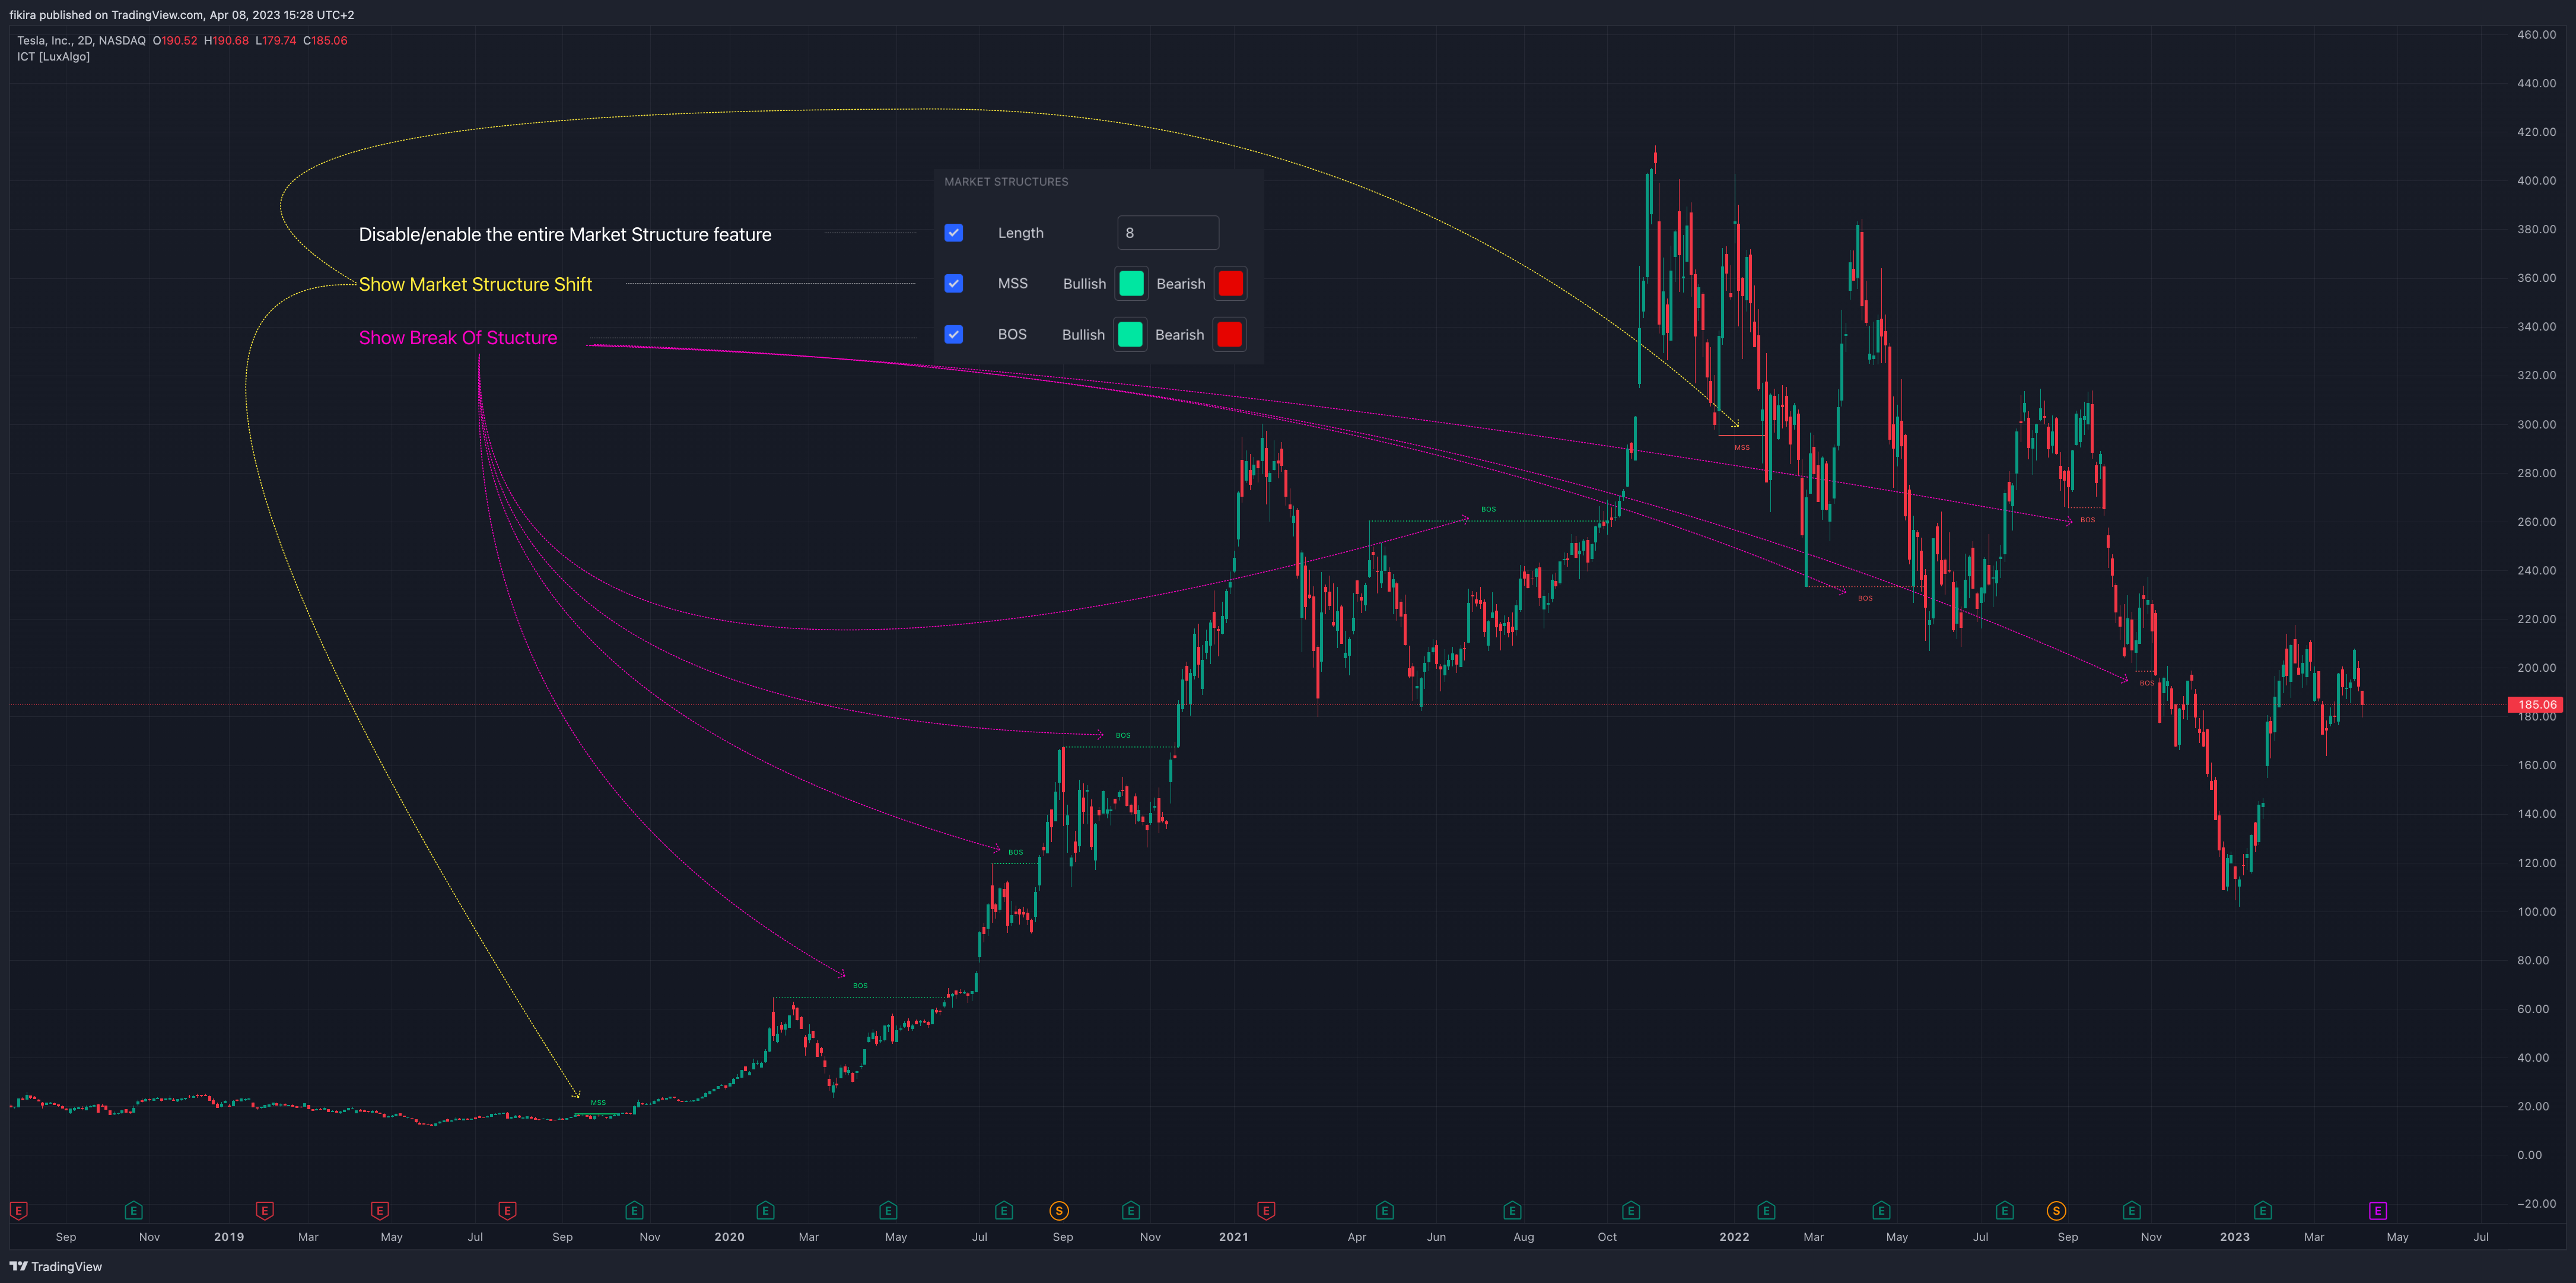
Task: Click the Tesla, Inc., 2D, NASDAQ symbol title
Action: point(81,41)
